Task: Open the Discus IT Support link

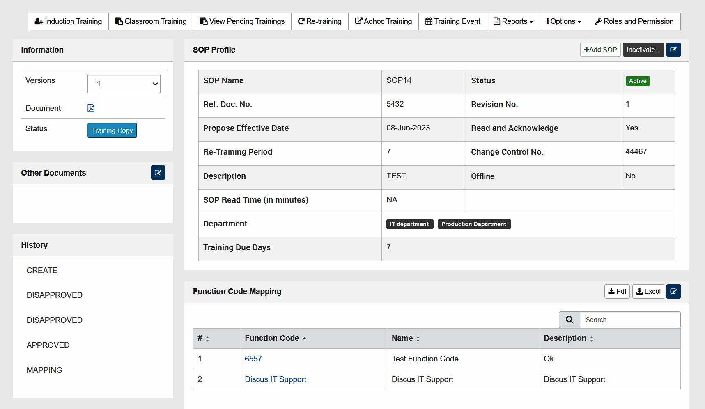Action: pos(275,379)
